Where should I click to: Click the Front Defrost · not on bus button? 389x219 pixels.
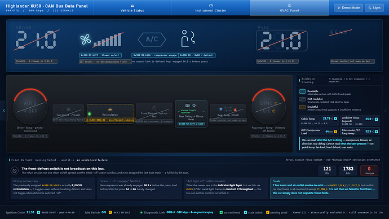(154, 113)
